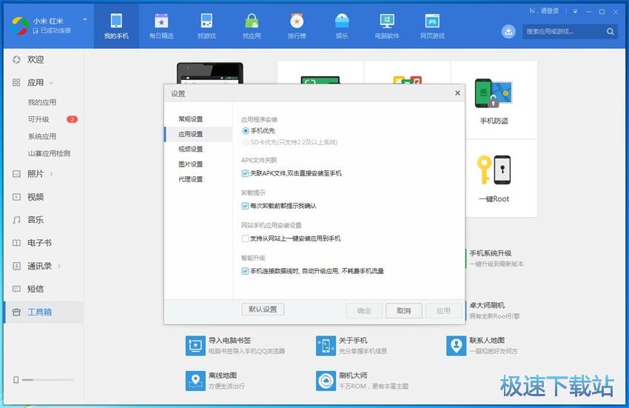The width and height of the screenshot is (629, 408).
Task: Close the 设置 dialog
Action: tap(457, 93)
